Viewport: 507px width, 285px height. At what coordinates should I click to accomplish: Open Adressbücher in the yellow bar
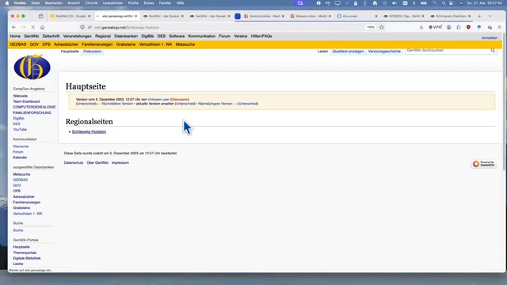click(x=66, y=44)
